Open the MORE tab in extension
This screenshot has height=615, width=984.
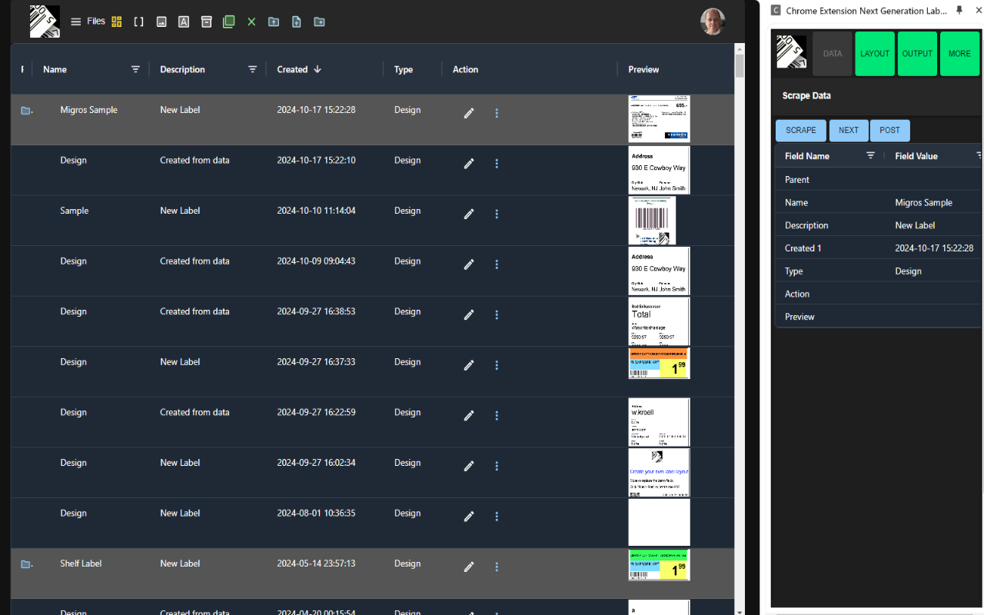pyautogui.click(x=959, y=54)
